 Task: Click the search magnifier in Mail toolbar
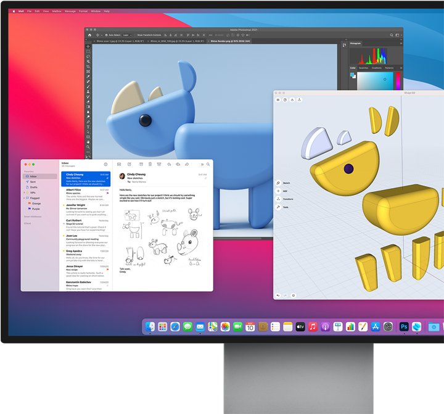tap(208, 164)
